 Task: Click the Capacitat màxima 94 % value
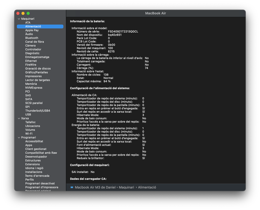(x=107, y=81)
